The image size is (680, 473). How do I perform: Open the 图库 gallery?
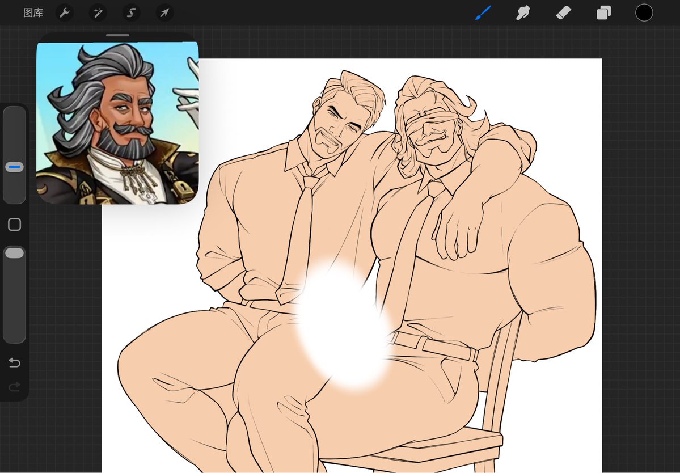point(33,13)
